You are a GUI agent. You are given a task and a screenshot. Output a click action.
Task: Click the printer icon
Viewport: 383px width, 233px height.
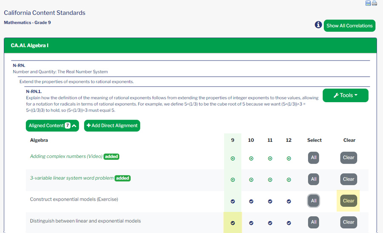374,3
